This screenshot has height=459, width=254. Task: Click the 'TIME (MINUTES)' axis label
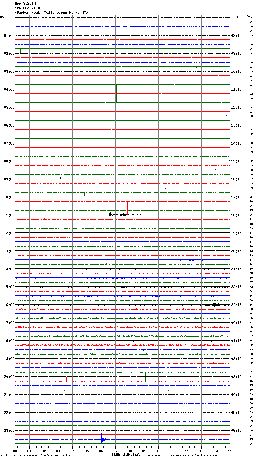pyautogui.click(x=126, y=455)
